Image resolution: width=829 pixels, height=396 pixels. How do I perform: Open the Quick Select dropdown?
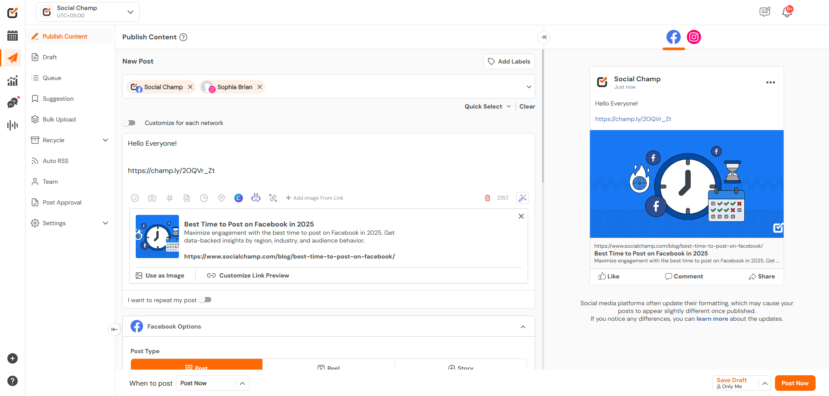[488, 106]
